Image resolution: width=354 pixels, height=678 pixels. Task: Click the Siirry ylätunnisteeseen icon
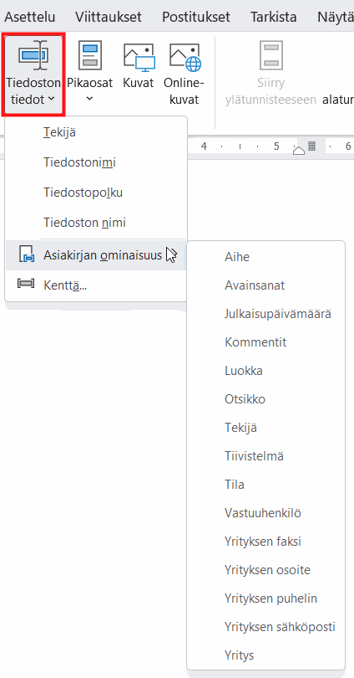pyautogui.click(x=271, y=55)
